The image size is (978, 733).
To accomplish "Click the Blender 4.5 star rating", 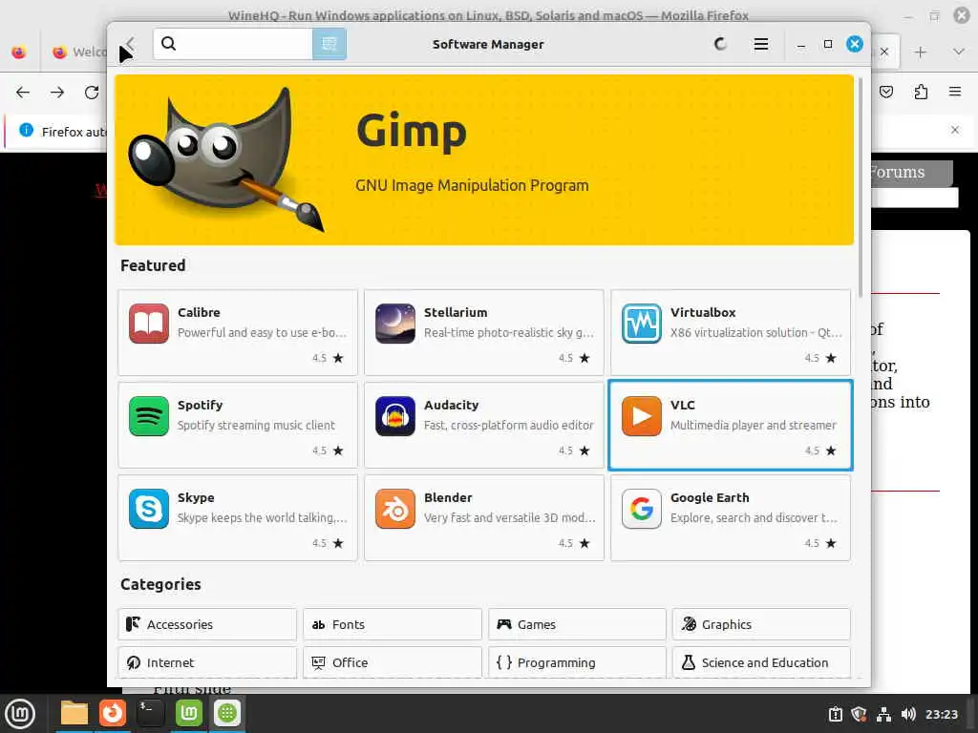I will point(574,543).
